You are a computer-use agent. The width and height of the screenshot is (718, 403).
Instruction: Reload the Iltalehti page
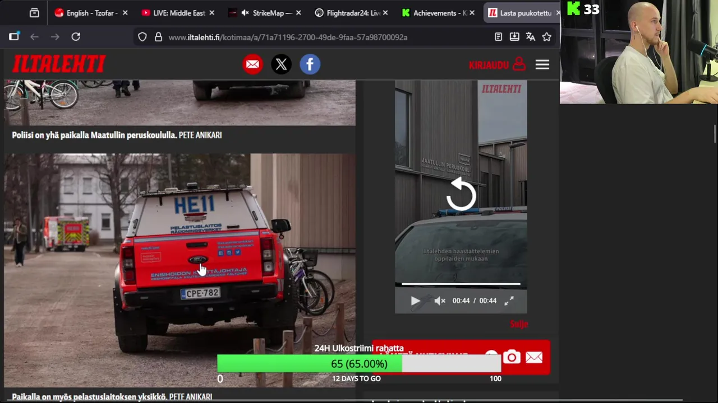click(76, 37)
